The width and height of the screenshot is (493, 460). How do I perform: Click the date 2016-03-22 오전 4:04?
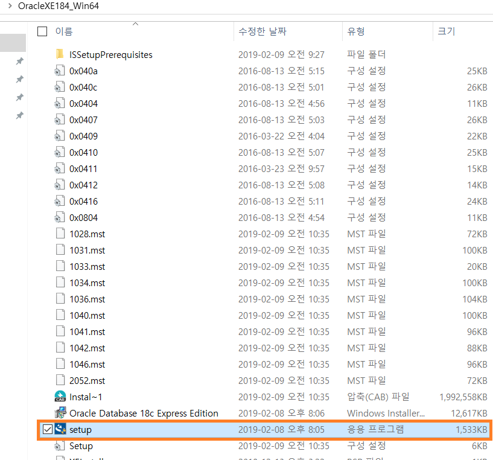coord(281,136)
